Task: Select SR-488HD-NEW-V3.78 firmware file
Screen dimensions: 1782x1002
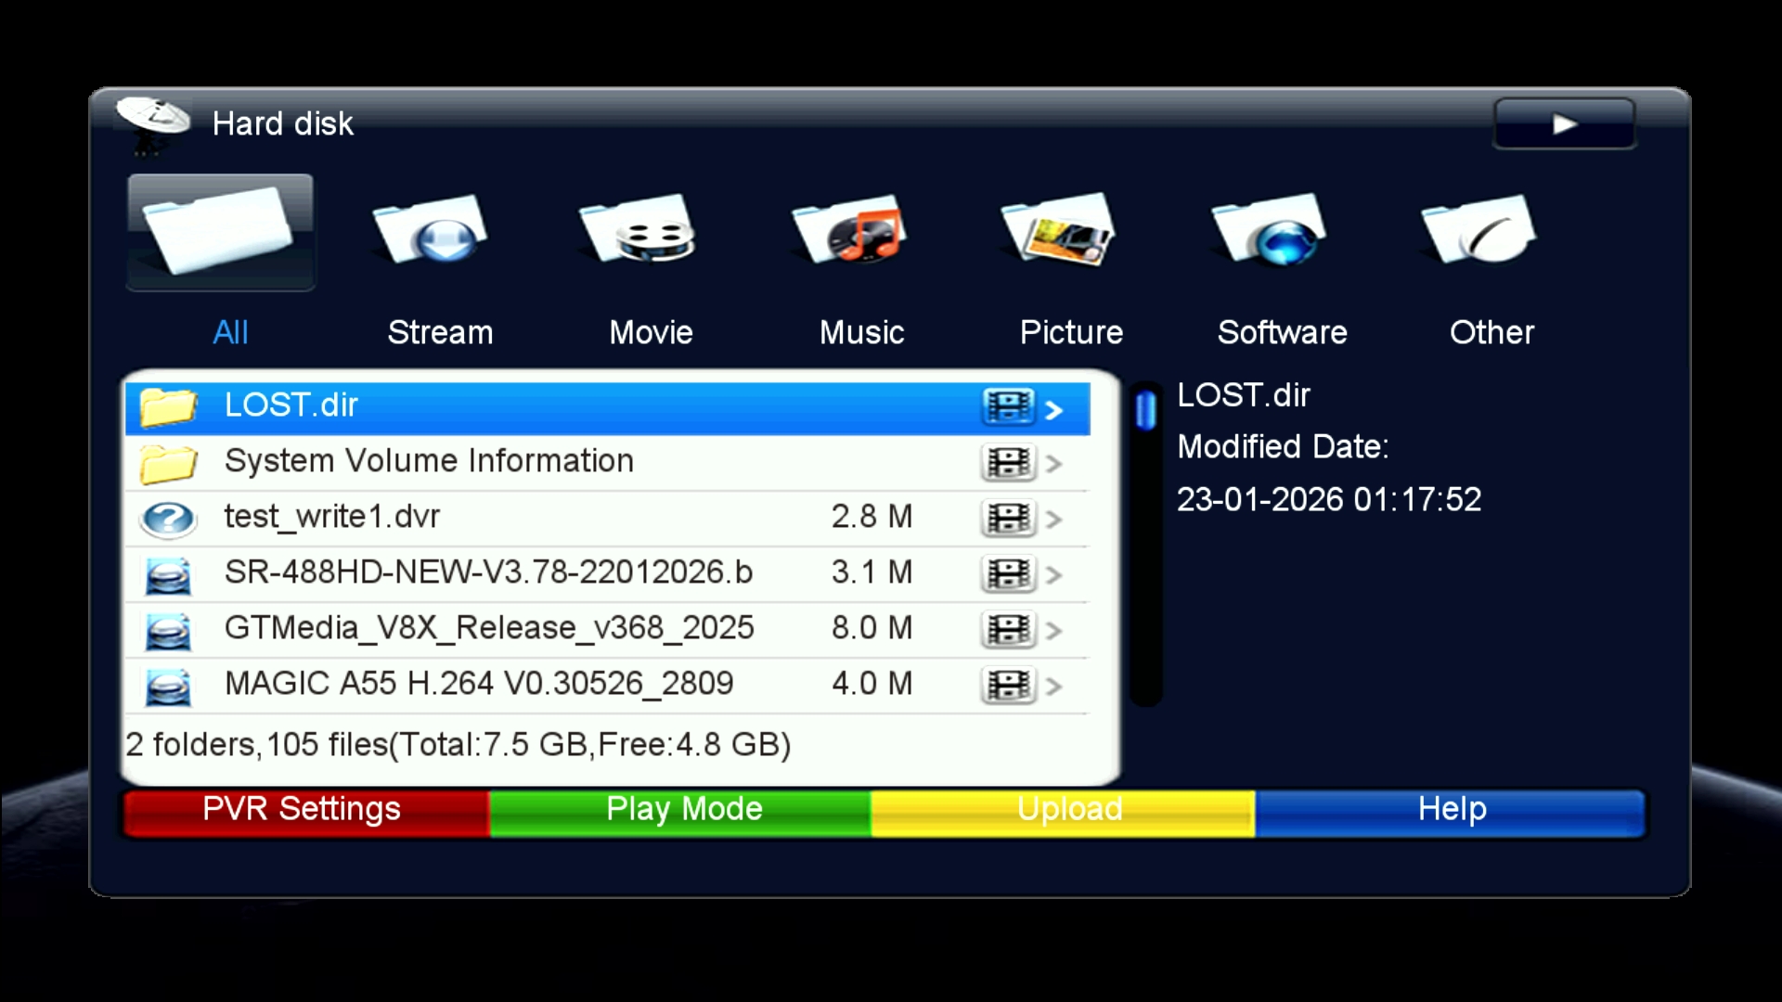Action: pos(488,572)
